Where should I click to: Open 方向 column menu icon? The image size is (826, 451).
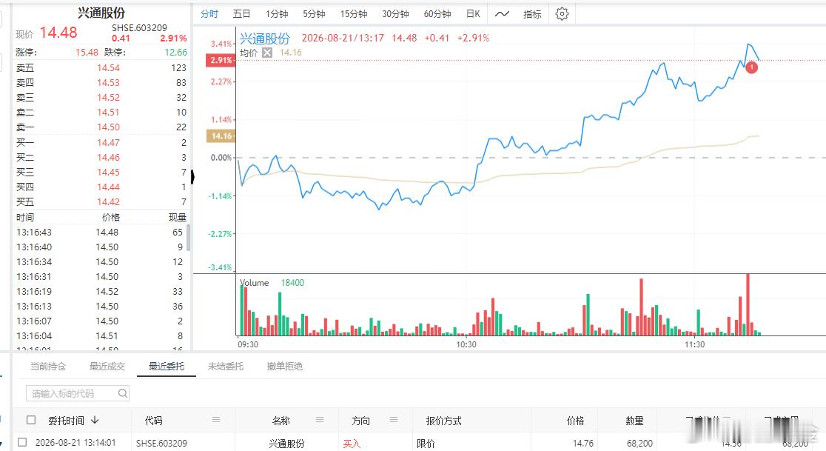tap(394, 420)
